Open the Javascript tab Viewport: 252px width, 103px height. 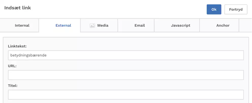(x=180, y=25)
